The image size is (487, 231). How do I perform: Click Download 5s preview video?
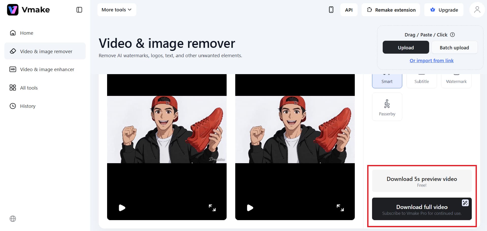(422, 181)
